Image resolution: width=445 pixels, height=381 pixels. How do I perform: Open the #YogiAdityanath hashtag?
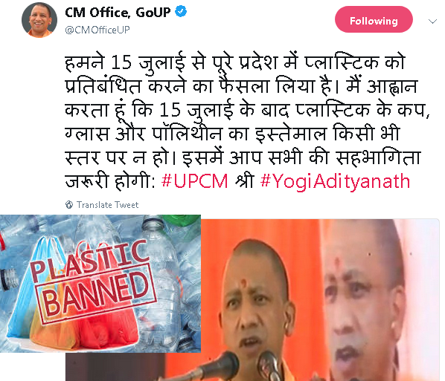pos(335,181)
